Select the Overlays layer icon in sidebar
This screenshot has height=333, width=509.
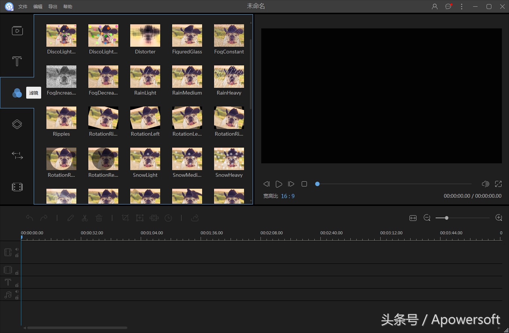(x=17, y=124)
